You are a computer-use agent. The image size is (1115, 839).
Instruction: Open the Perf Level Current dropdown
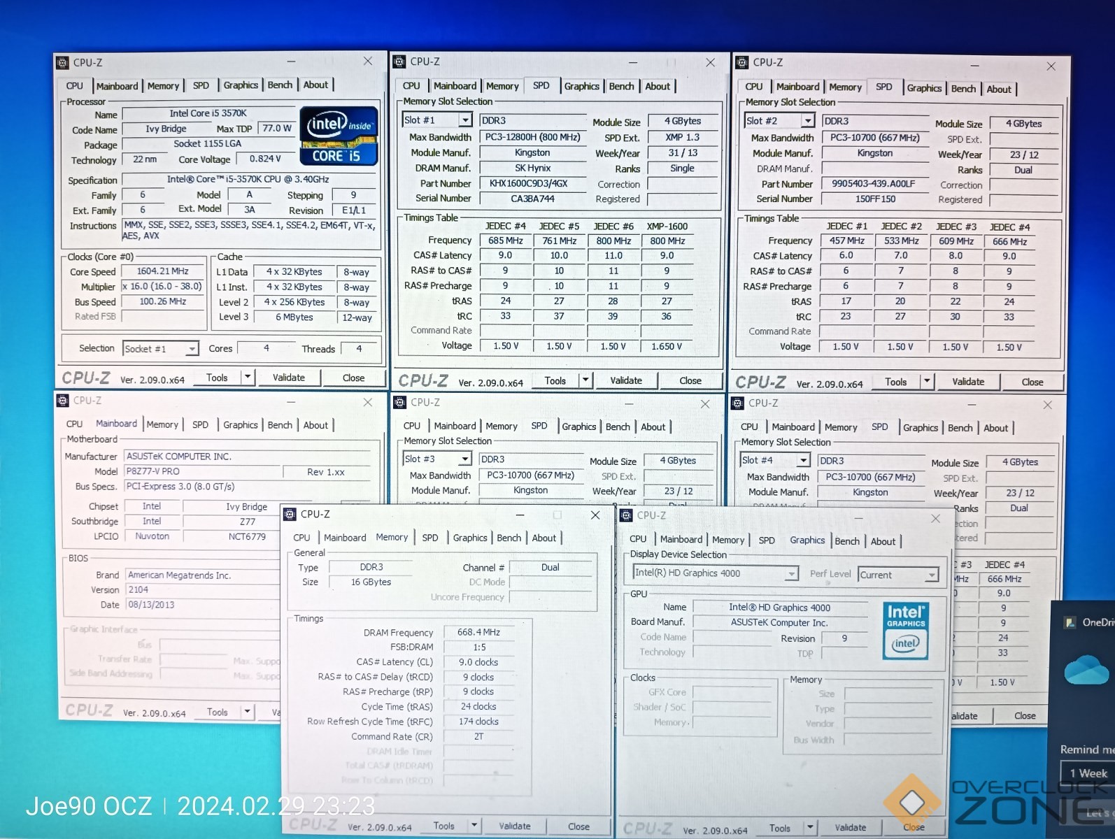[931, 575]
